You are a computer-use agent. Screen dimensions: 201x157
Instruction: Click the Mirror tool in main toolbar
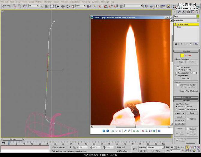point(146,6)
